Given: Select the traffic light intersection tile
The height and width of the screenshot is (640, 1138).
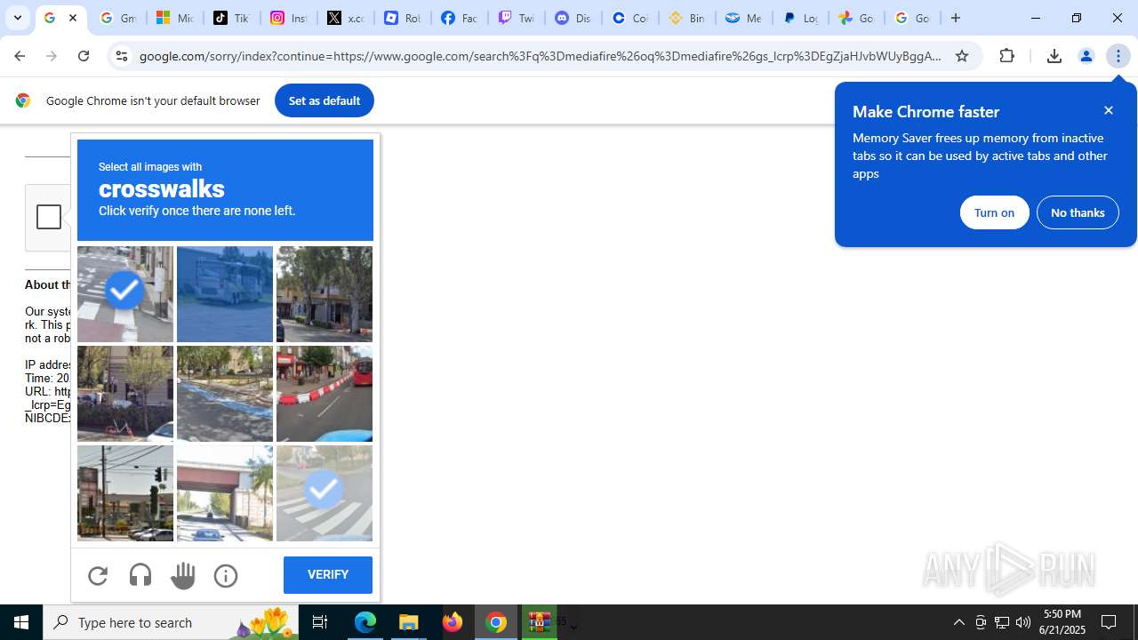Looking at the screenshot, I should point(125,493).
